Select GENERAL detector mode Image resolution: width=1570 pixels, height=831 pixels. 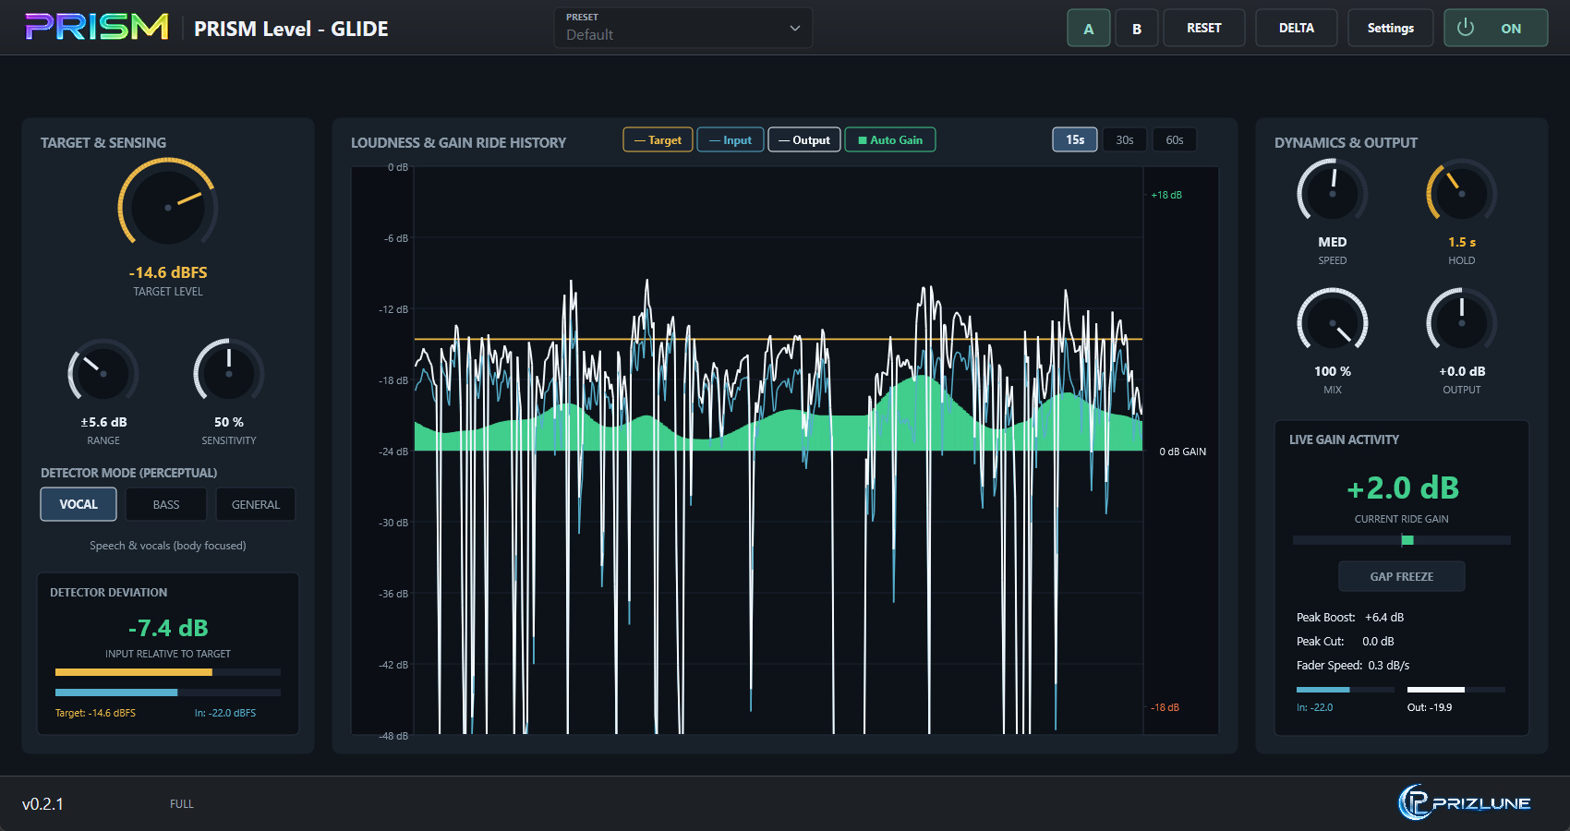point(256,504)
